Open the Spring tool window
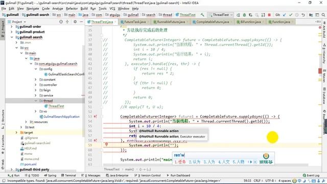Screen dimensions: 327x184 pyautogui.click(x=50, y=175)
